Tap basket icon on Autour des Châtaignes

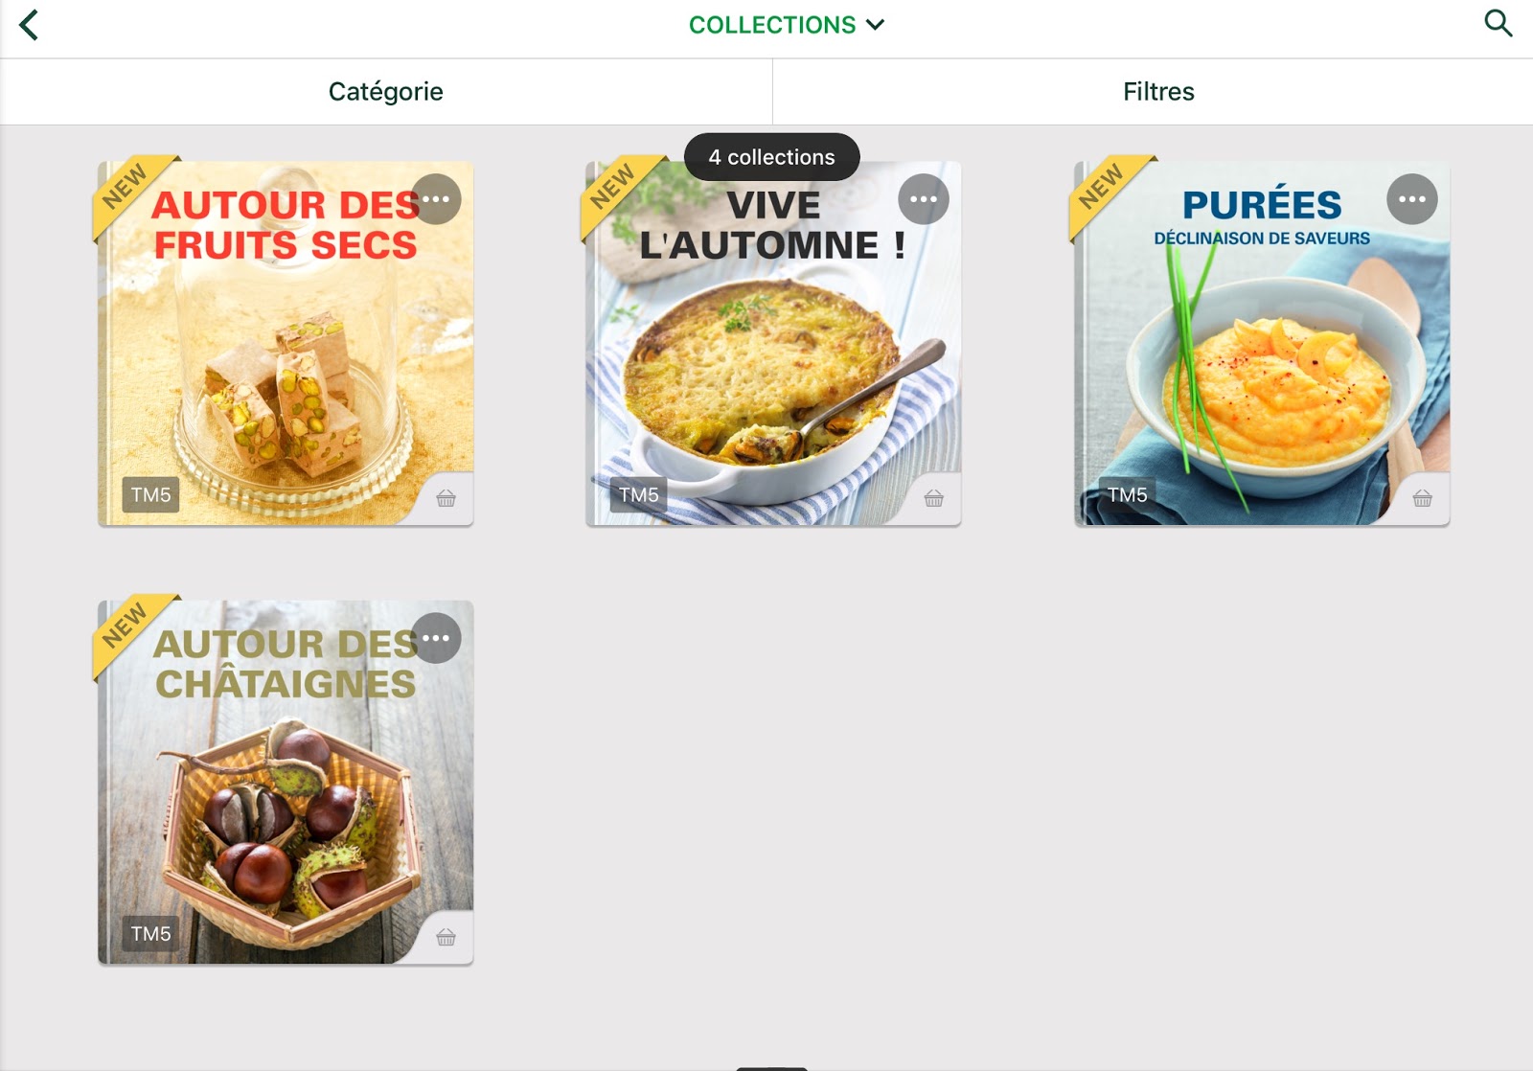tap(446, 937)
